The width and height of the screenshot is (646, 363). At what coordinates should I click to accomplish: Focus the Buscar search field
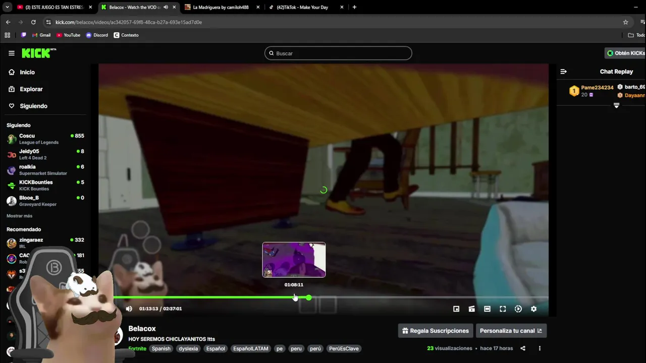tap(338, 53)
